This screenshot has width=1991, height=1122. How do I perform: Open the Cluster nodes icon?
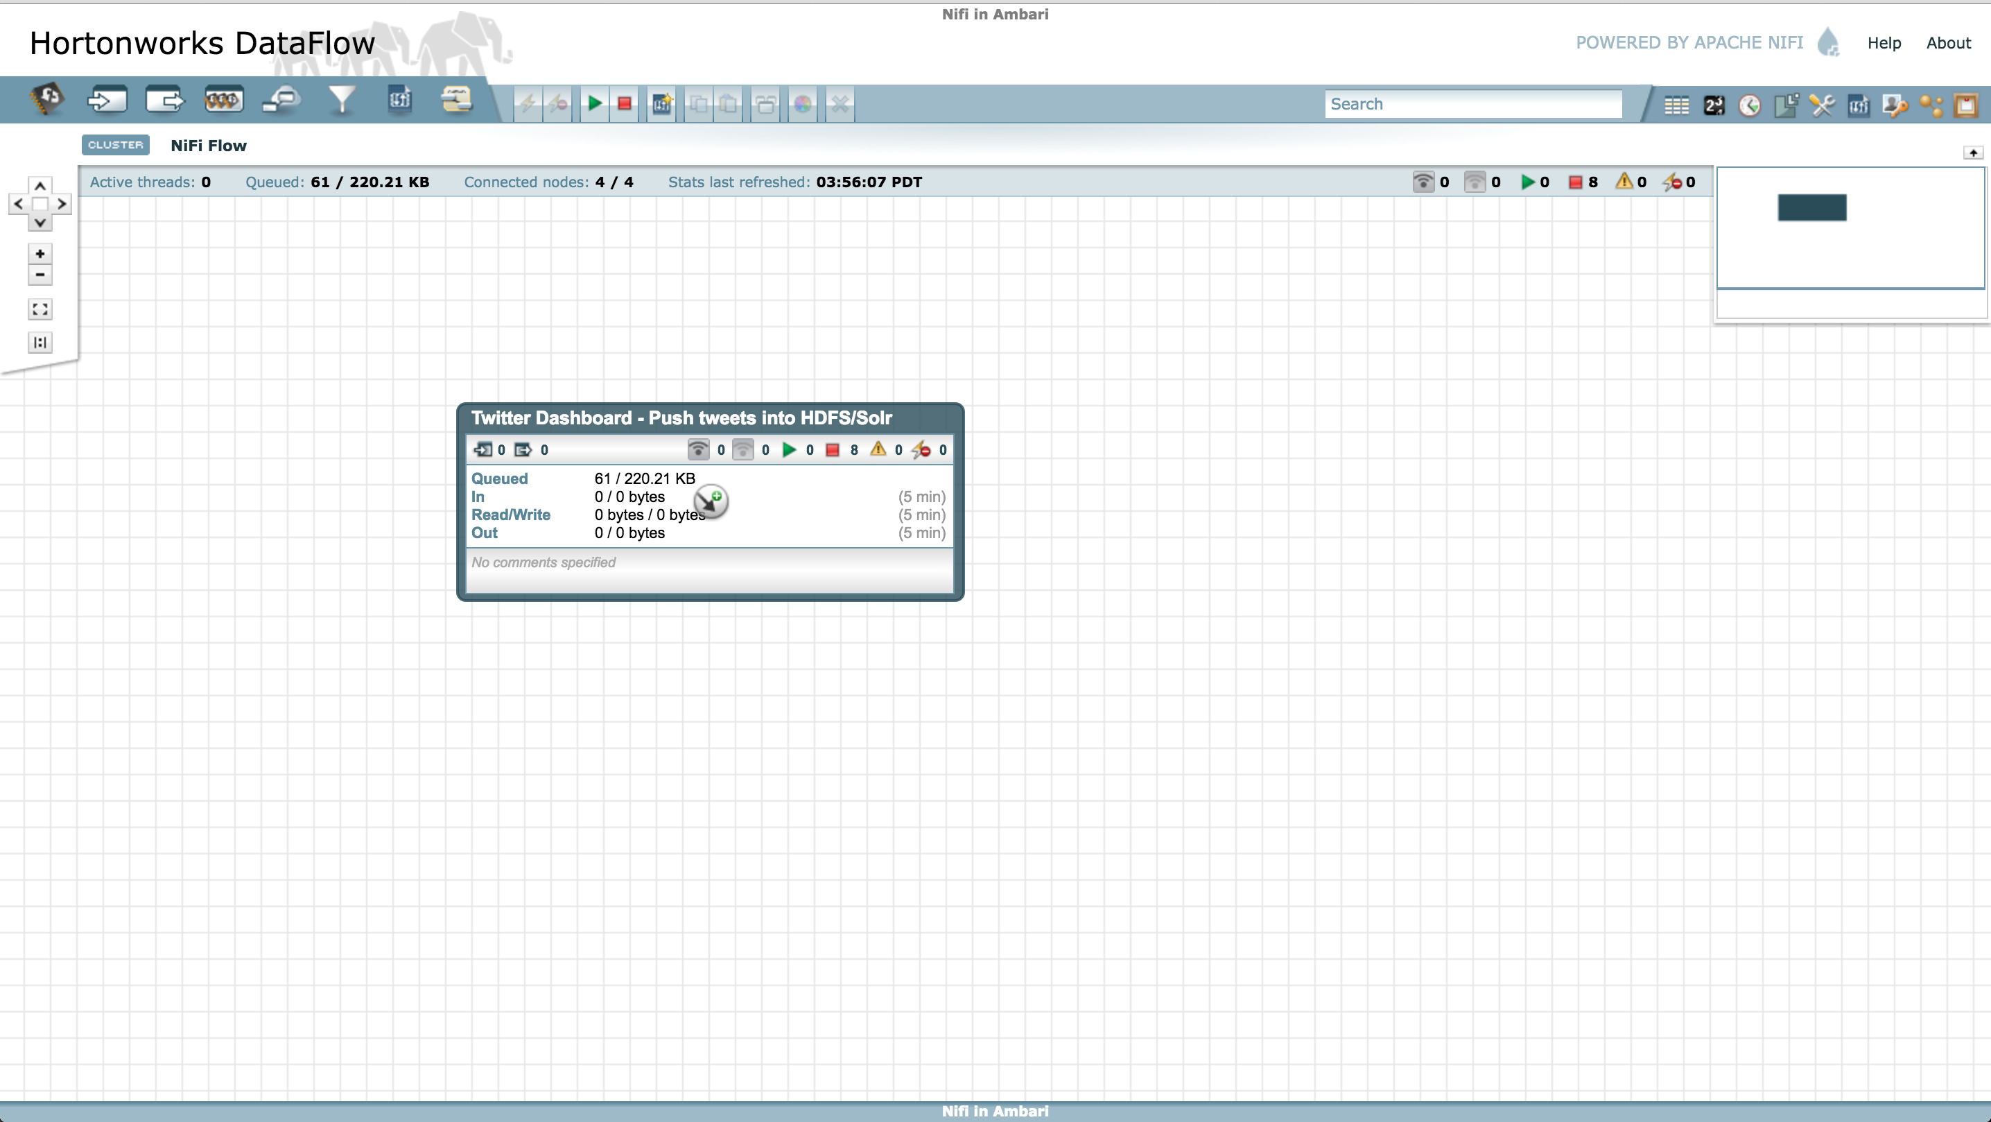[1931, 105]
